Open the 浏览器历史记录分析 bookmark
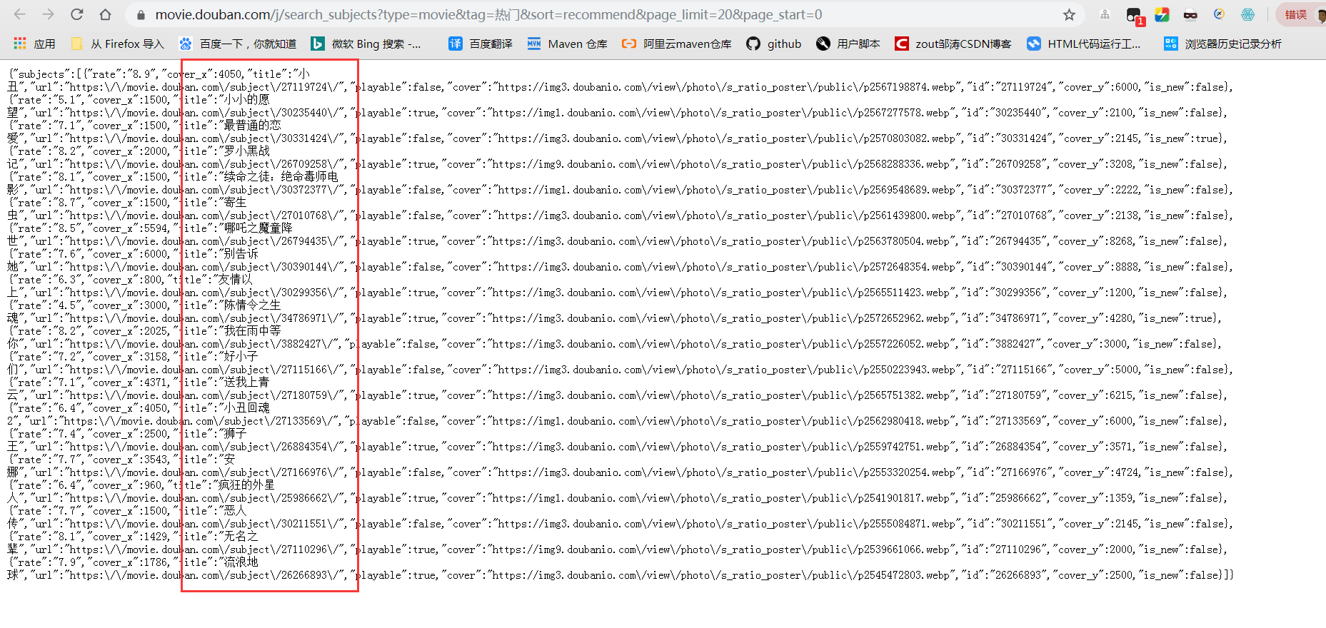This screenshot has width=1326, height=628. (x=1222, y=44)
